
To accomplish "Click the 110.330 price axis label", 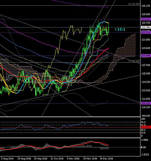I will pos(146,107).
